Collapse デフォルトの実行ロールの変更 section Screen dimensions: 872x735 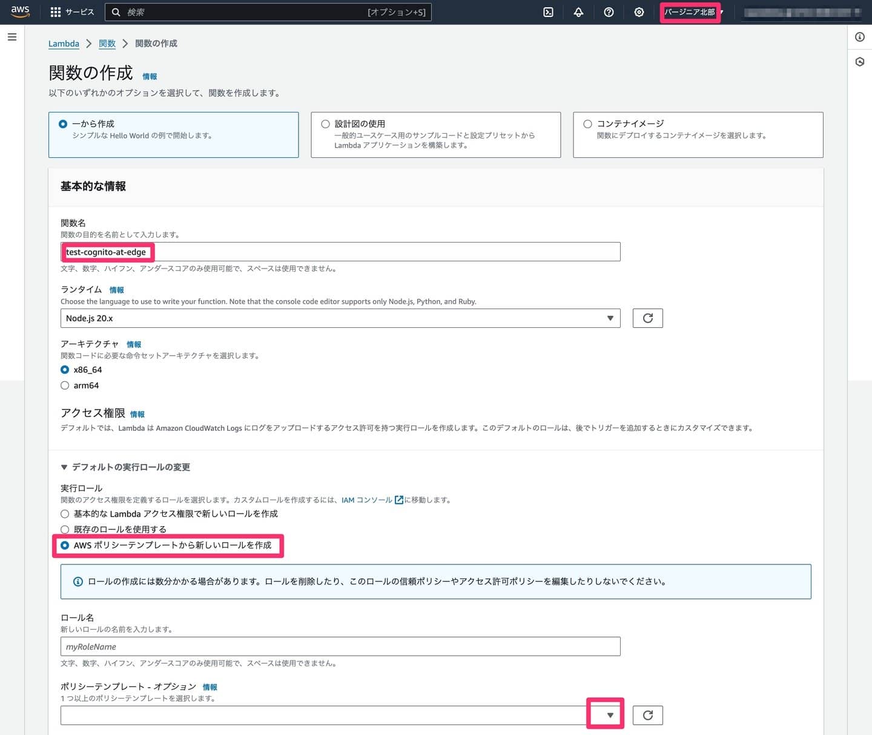tap(125, 467)
